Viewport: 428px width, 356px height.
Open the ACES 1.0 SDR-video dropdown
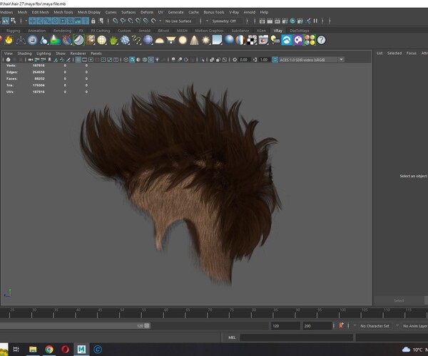coord(311,60)
